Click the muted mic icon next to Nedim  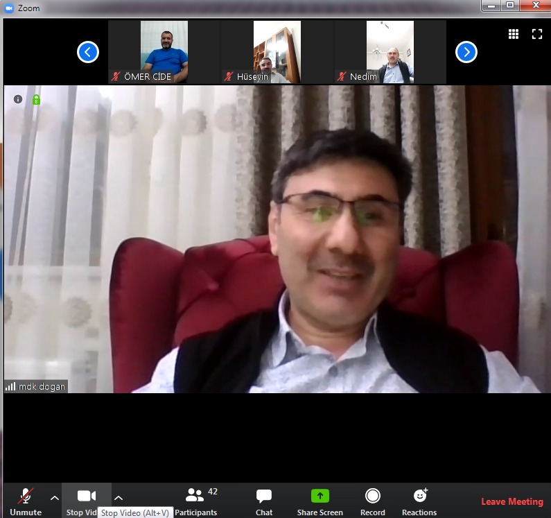click(x=342, y=76)
